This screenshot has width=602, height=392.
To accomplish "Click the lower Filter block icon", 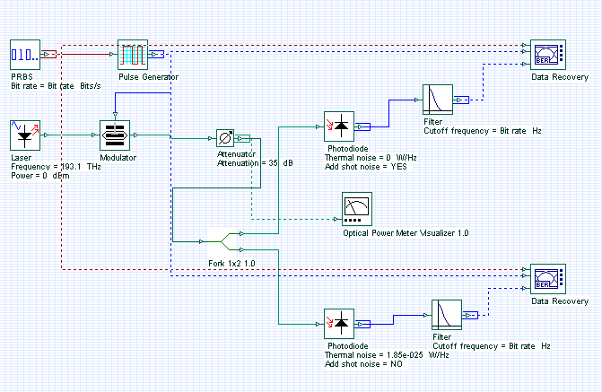I will [x=447, y=315].
